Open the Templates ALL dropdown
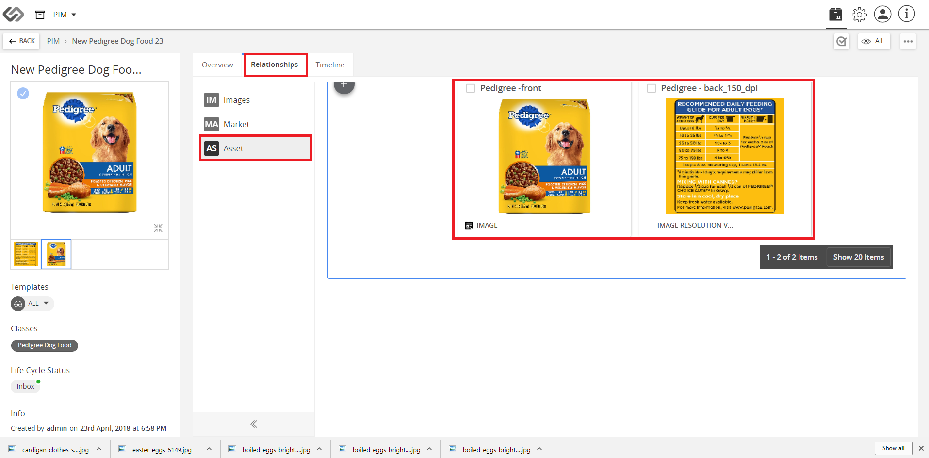The width and height of the screenshot is (929, 458). click(33, 304)
